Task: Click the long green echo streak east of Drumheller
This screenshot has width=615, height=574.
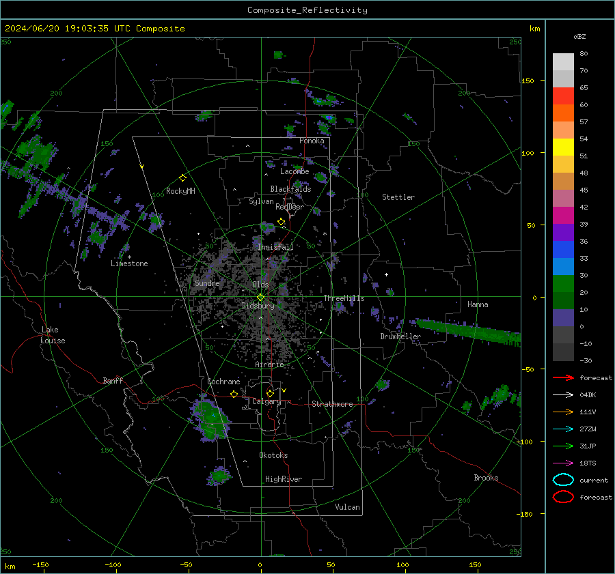Action: pos(469,332)
